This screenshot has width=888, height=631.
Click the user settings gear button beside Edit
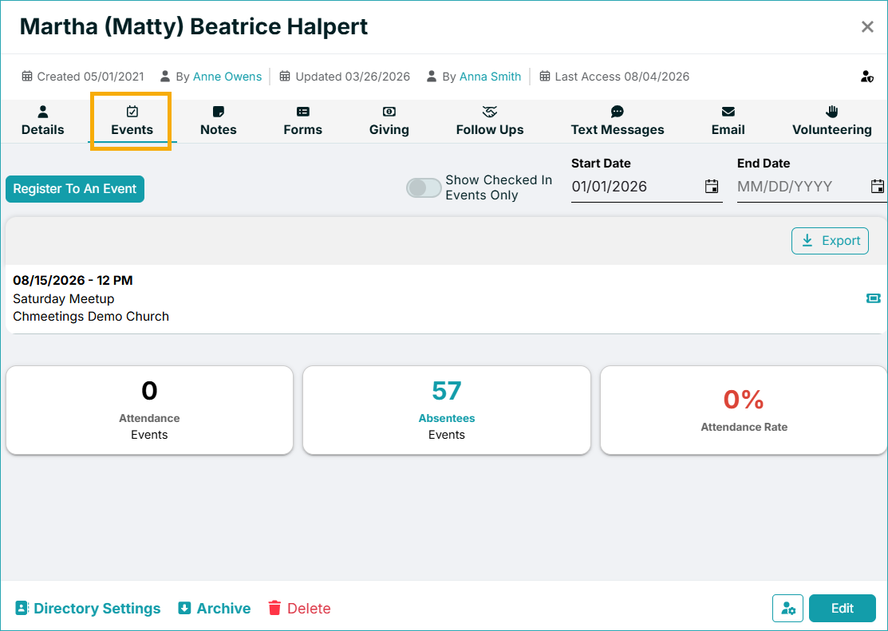pos(787,609)
